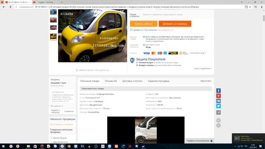Viewport: 265px width, 149px height.
Task: Open the Windows Start menu
Action: tap(3, 146)
